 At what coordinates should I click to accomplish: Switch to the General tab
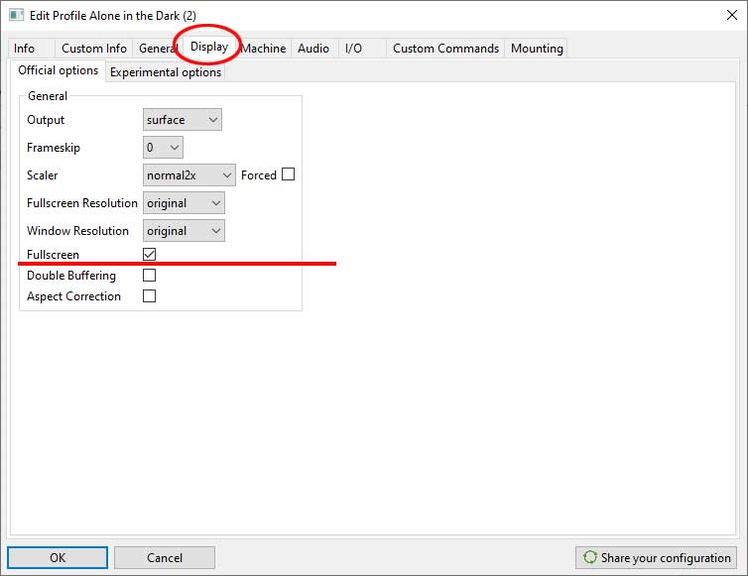[156, 49]
